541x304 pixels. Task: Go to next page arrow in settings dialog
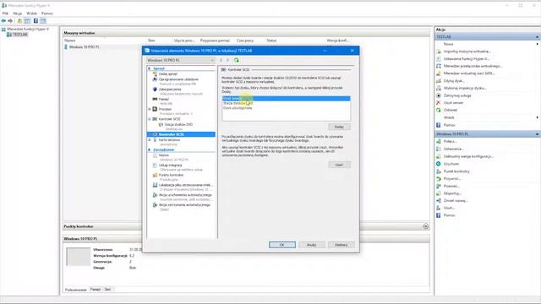pyautogui.click(x=227, y=60)
